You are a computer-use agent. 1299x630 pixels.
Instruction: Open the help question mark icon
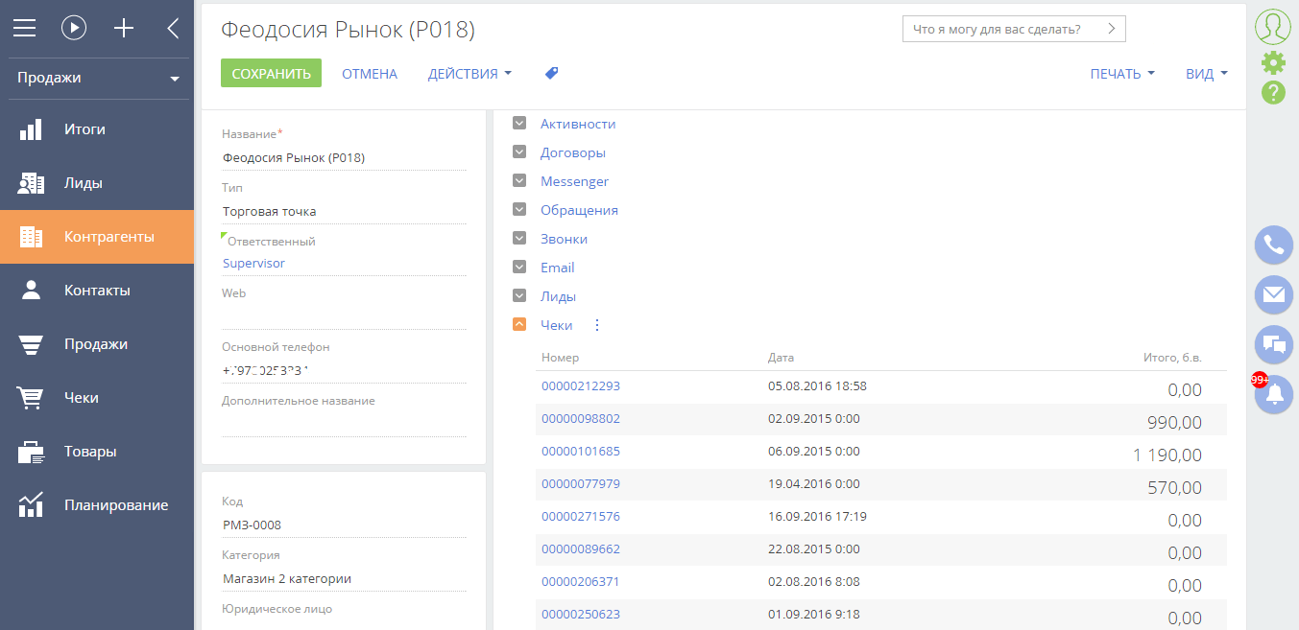coord(1273,92)
